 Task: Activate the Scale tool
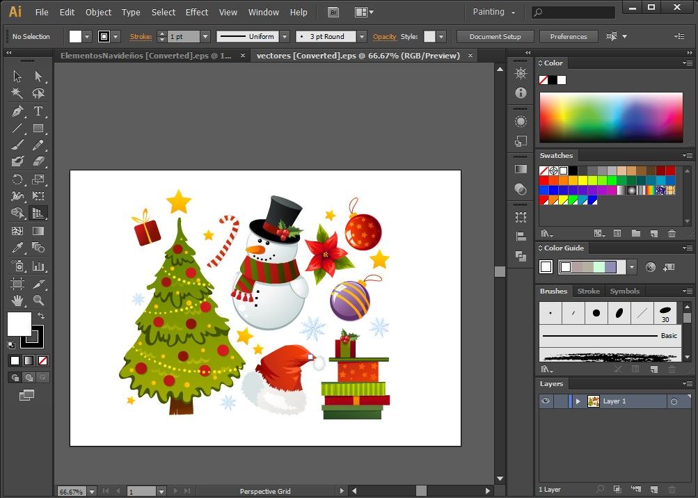click(38, 179)
